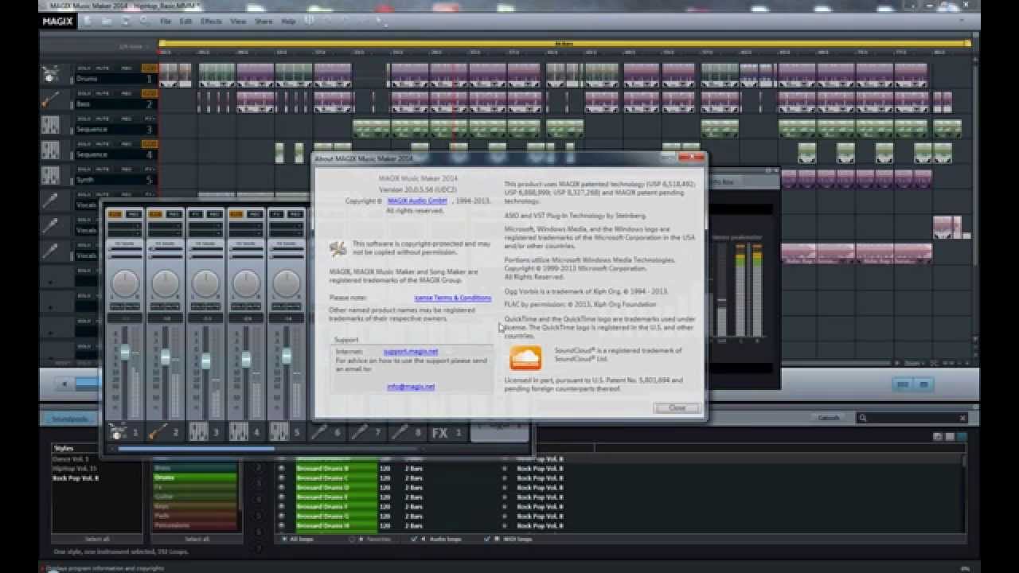Click the info@magix.net email link

tap(411, 387)
